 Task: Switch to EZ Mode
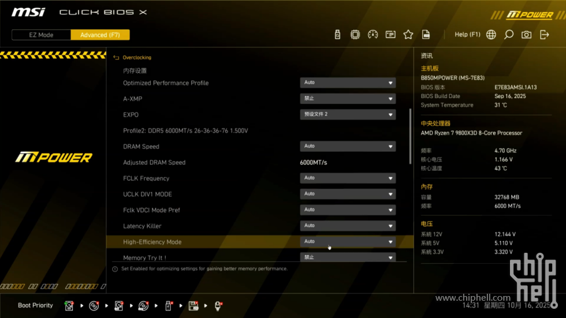[x=41, y=35]
